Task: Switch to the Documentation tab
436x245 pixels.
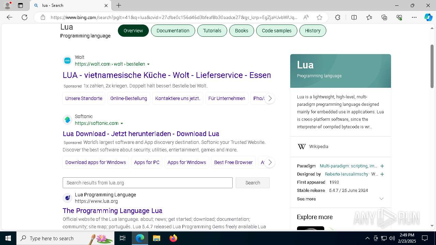Action: (173, 31)
